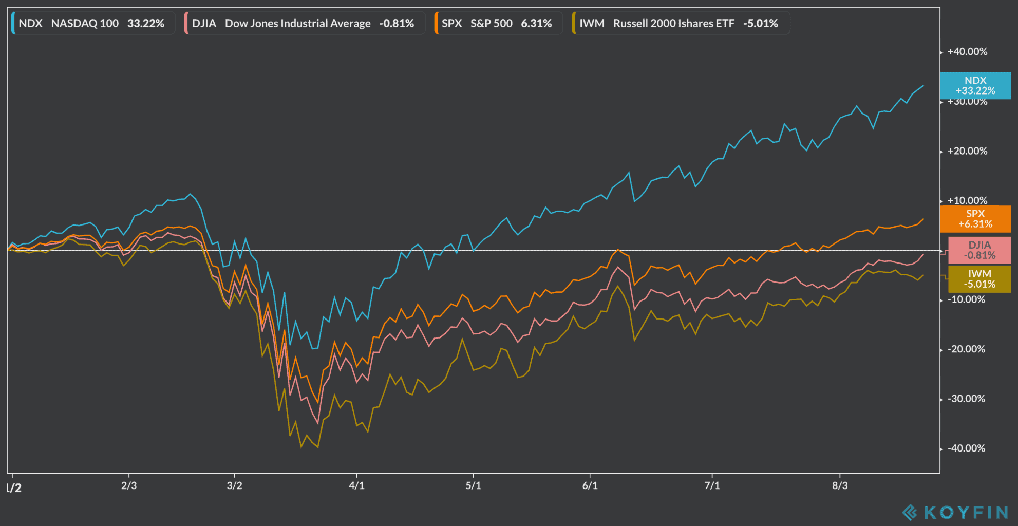Click the olive IWM color bar in legend
Viewport: 1018px width, 526px height.
pos(573,23)
